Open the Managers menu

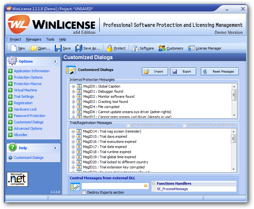(34, 39)
